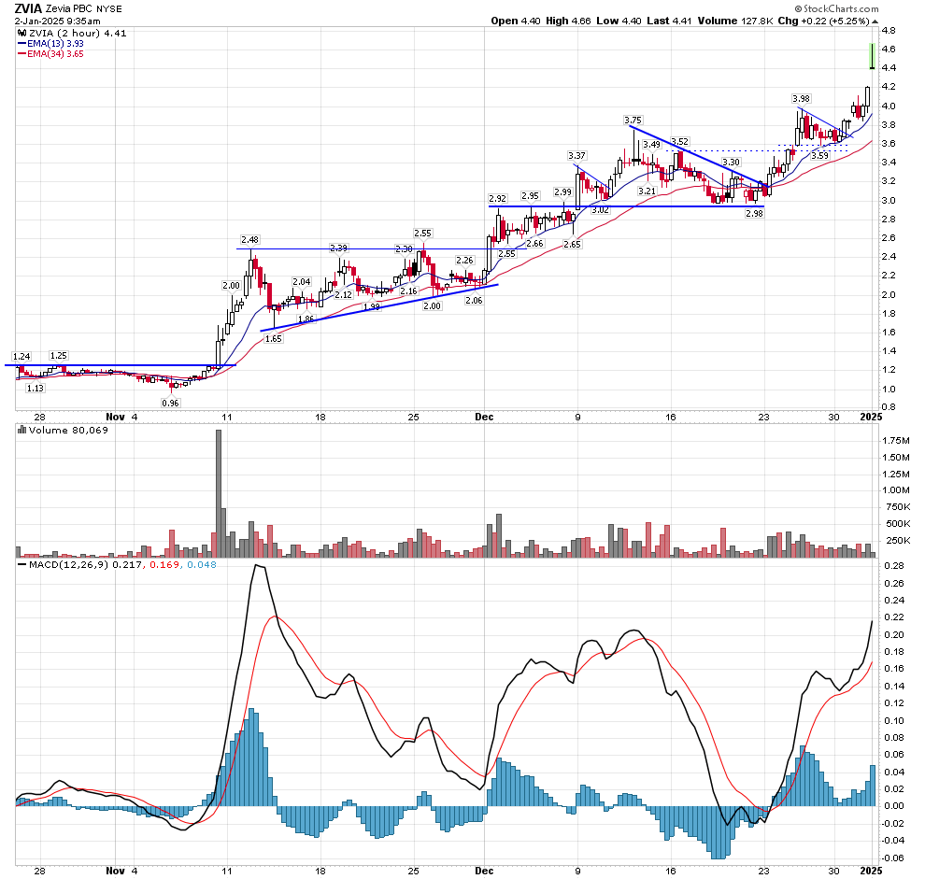This screenshot has height=879, width=925.
Task: Click the 2.92 breakout price annotation
Action: pos(497,199)
